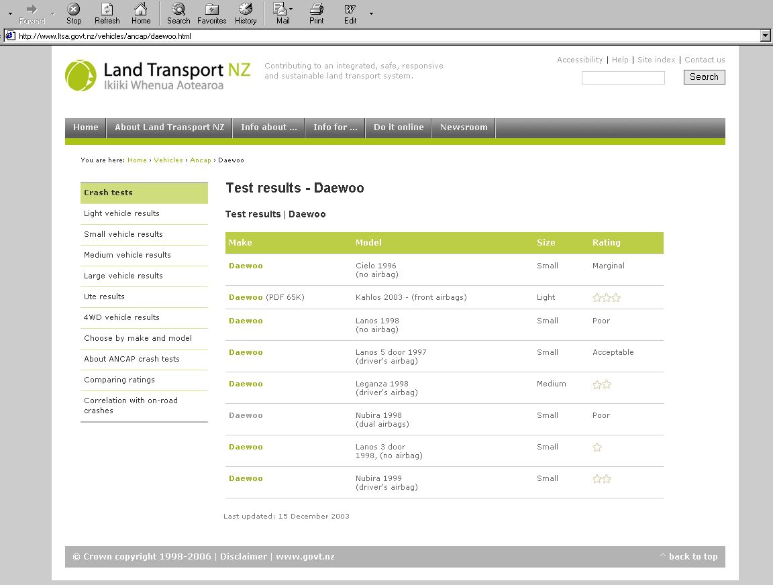Click the Vehicles breadcrumb link

[x=168, y=160]
